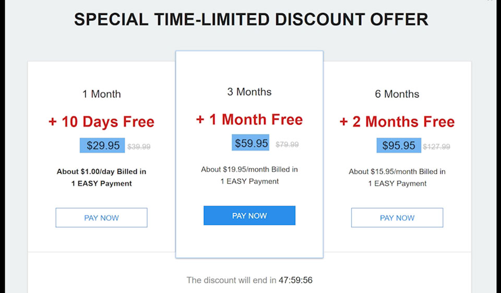Viewport: 501px width, 293px height.
Task: Click the "+ 10 Days Free" bonus text
Action: point(101,122)
